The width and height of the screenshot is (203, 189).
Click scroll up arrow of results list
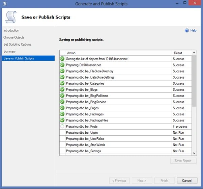(x=194, y=53)
